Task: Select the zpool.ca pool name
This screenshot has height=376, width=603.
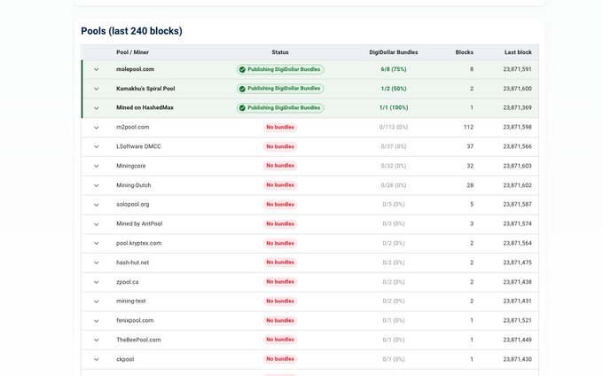Action: [x=128, y=282]
